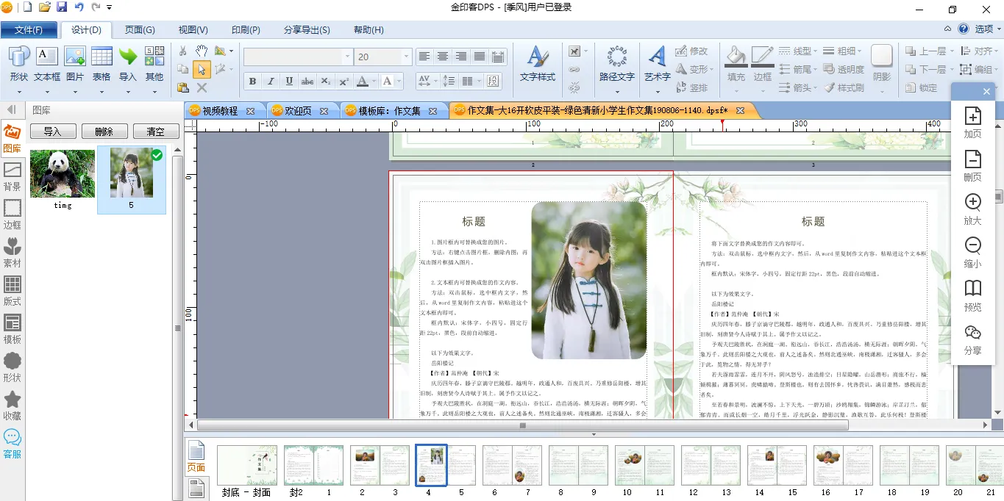Click the 清空 clear button in gallery
This screenshot has width=1004, height=501.
155,131
